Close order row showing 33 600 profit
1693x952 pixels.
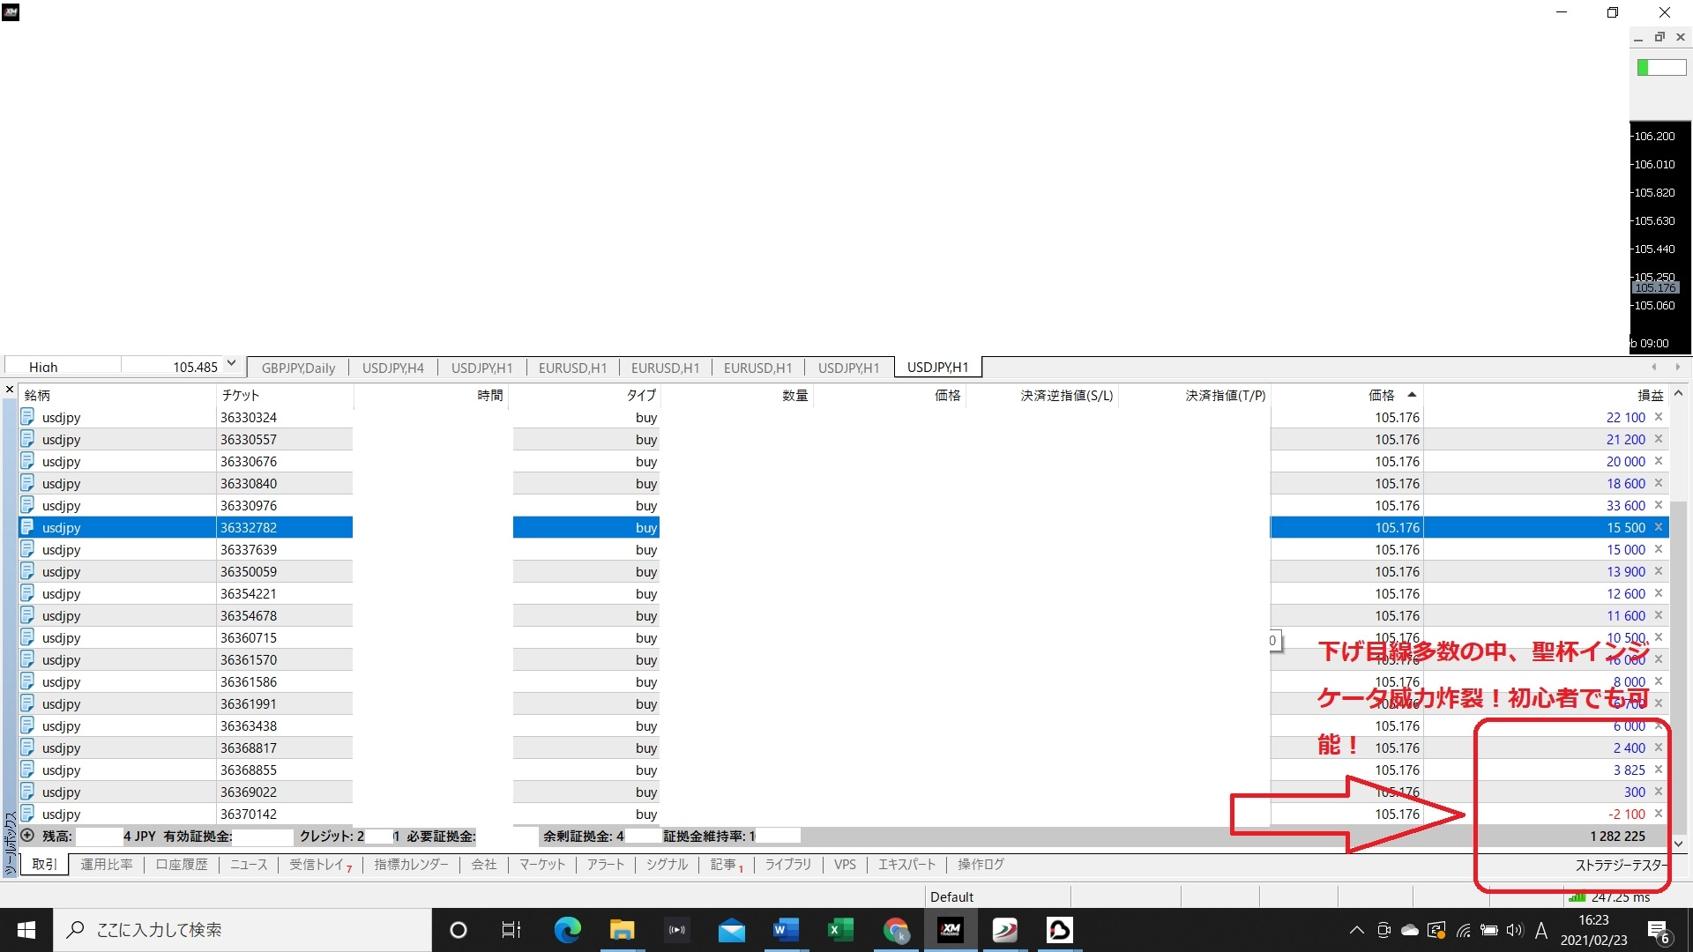click(x=1659, y=505)
